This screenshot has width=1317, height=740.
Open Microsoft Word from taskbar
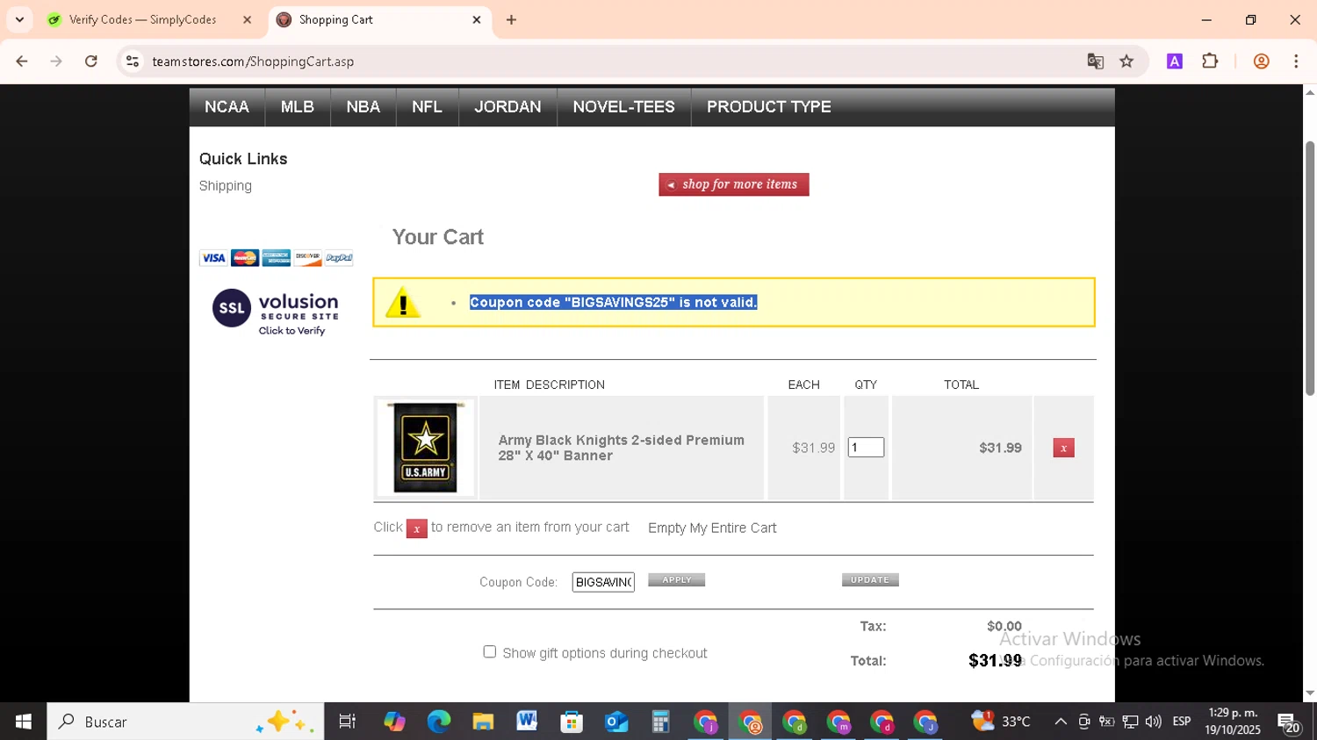coord(527,722)
